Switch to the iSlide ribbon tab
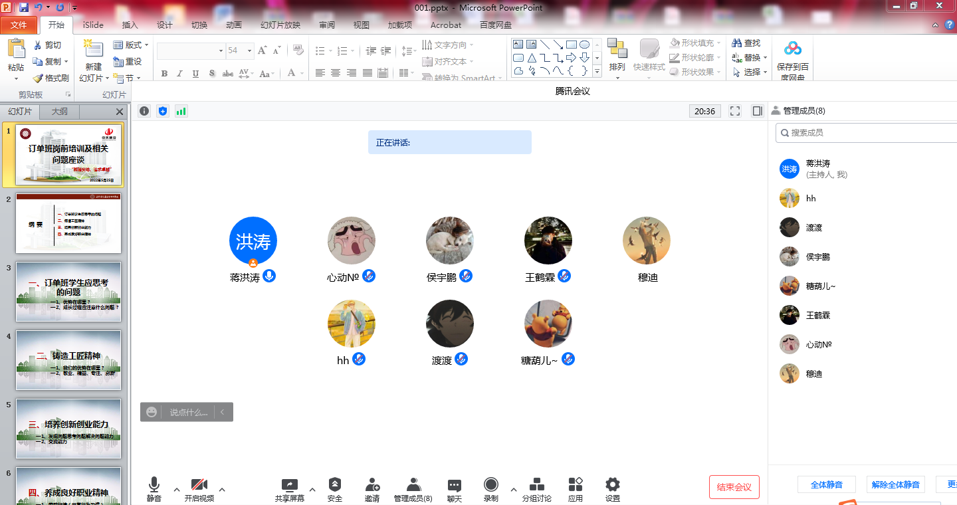Image resolution: width=957 pixels, height=505 pixels. click(93, 25)
